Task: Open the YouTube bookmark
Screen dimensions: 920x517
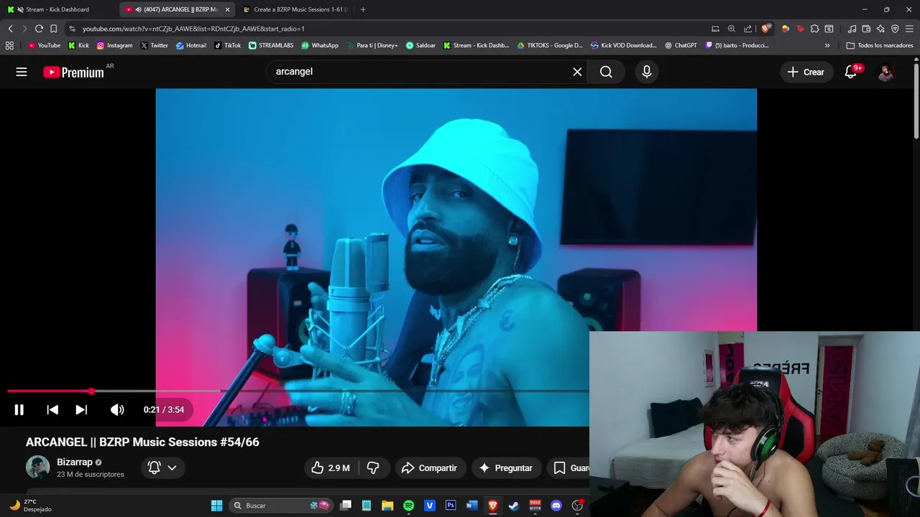Action: [x=44, y=45]
